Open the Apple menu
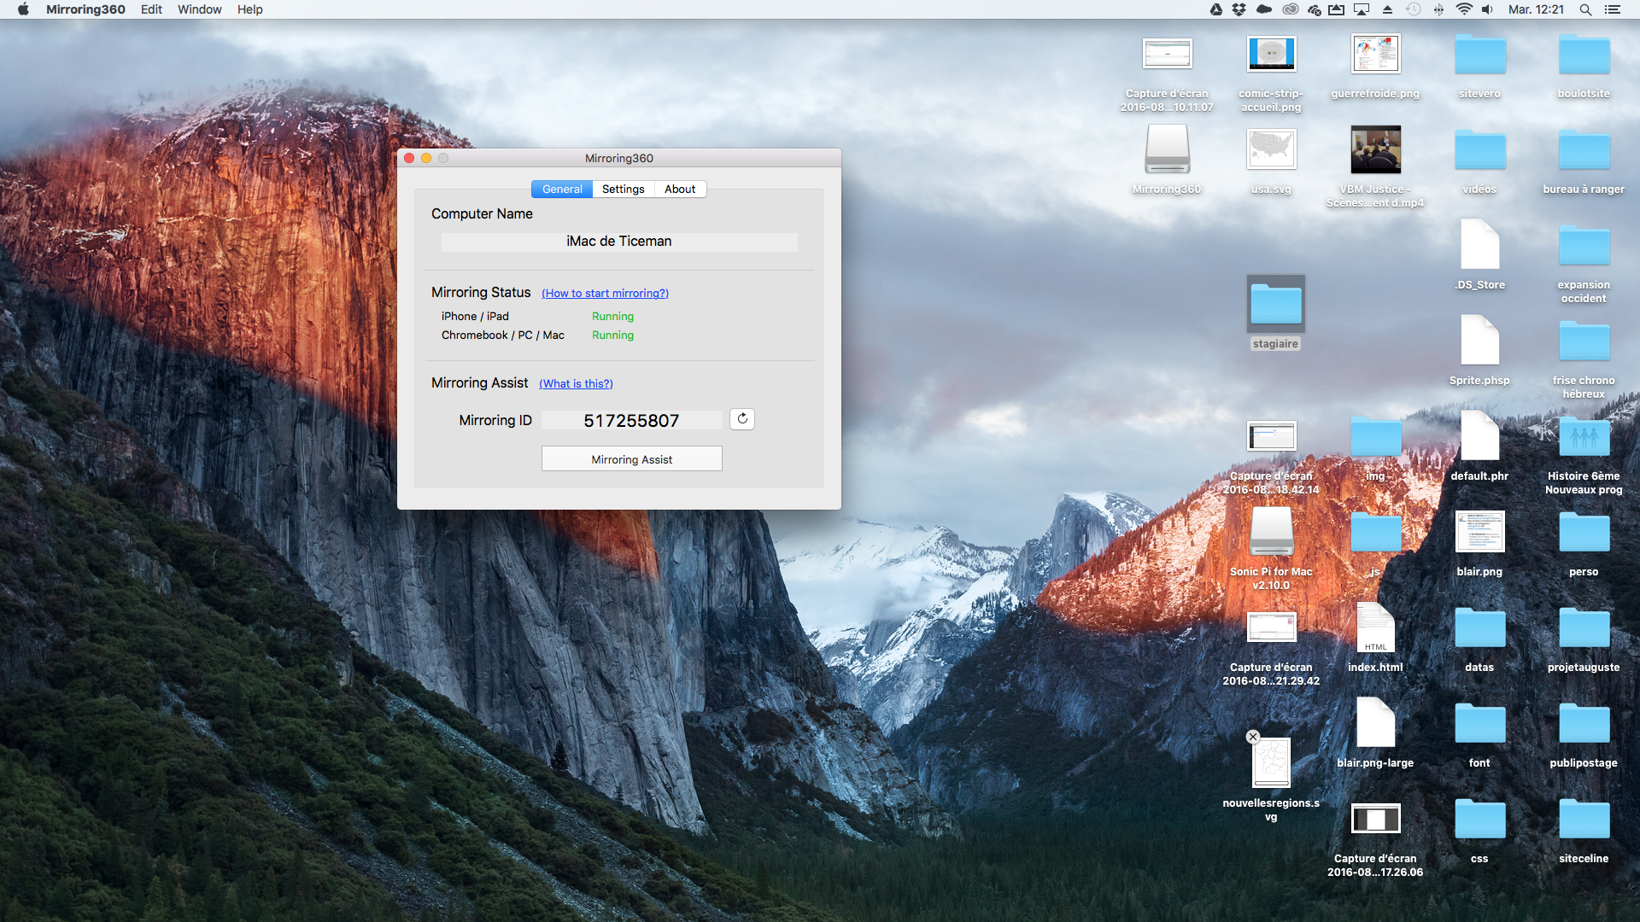 pyautogui.click(x=23, y=9)
